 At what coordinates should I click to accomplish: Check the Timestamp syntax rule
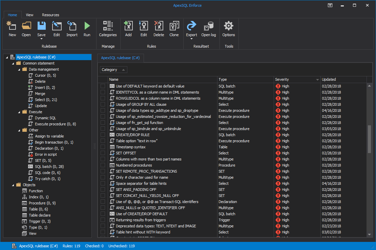pyautogui.click(x=103, y=147)
